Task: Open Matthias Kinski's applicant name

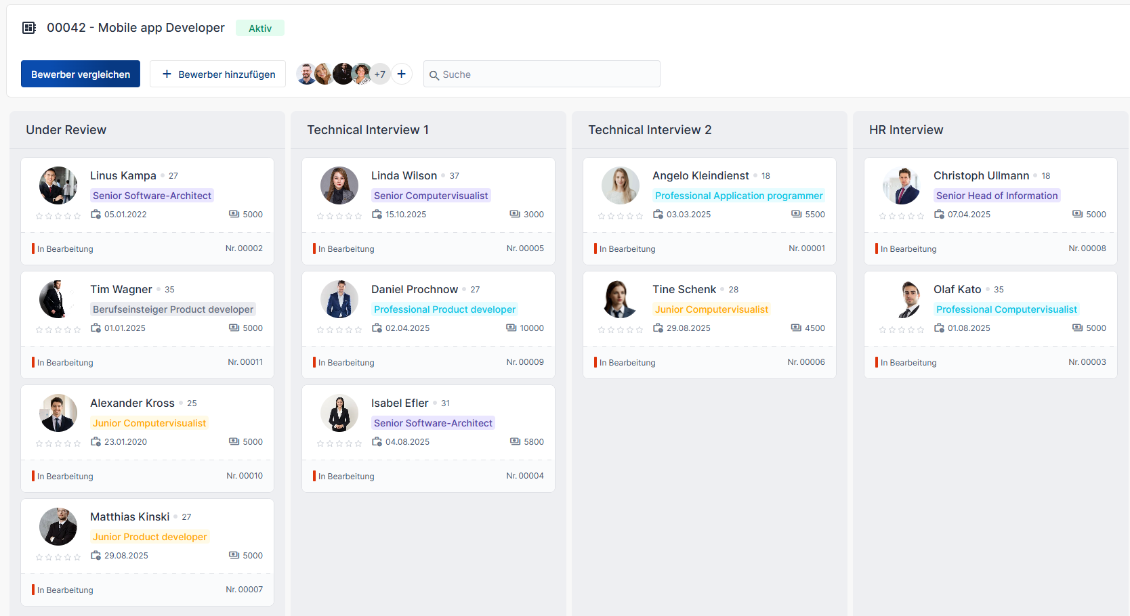Action: point(130,516)
